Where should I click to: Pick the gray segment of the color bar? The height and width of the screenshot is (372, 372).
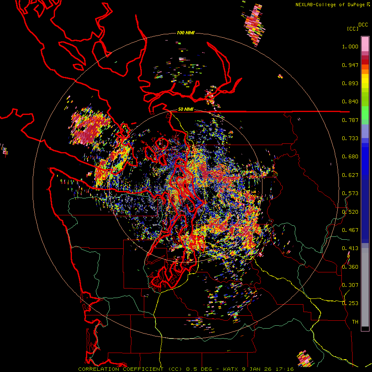[x=365, y=287]
